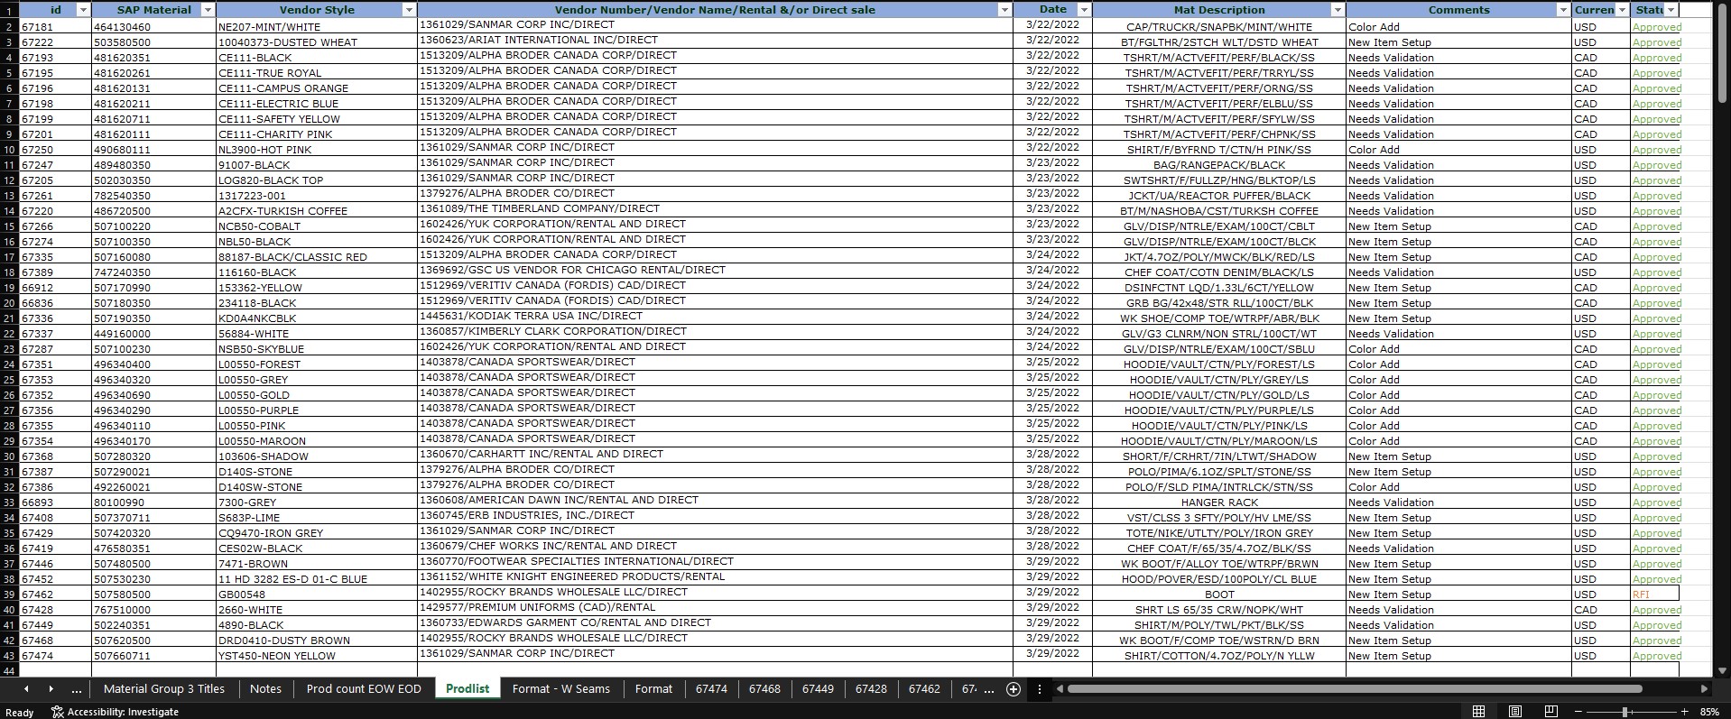Open the Date column filter dropdown

(x=1084, y=10)
